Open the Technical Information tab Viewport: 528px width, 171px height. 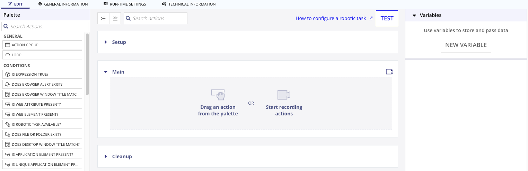[x=189, y=4]
